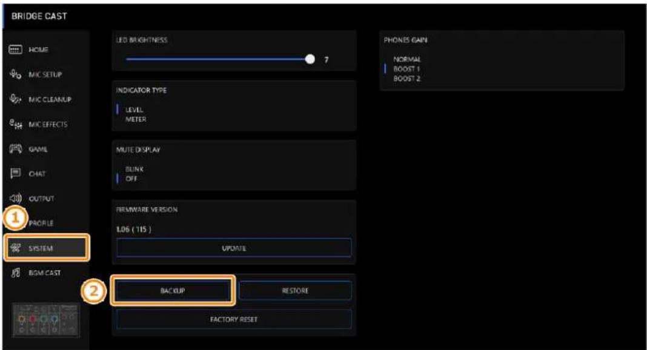Click the MUTE DISPLAY heading
The height and width of the screenshot is (350, 647).
tap(138, 150)
